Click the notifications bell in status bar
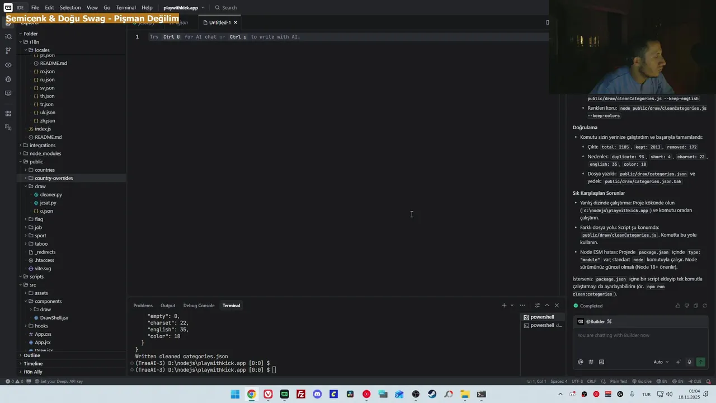This screenshot has width=716, height=403. 708,382
